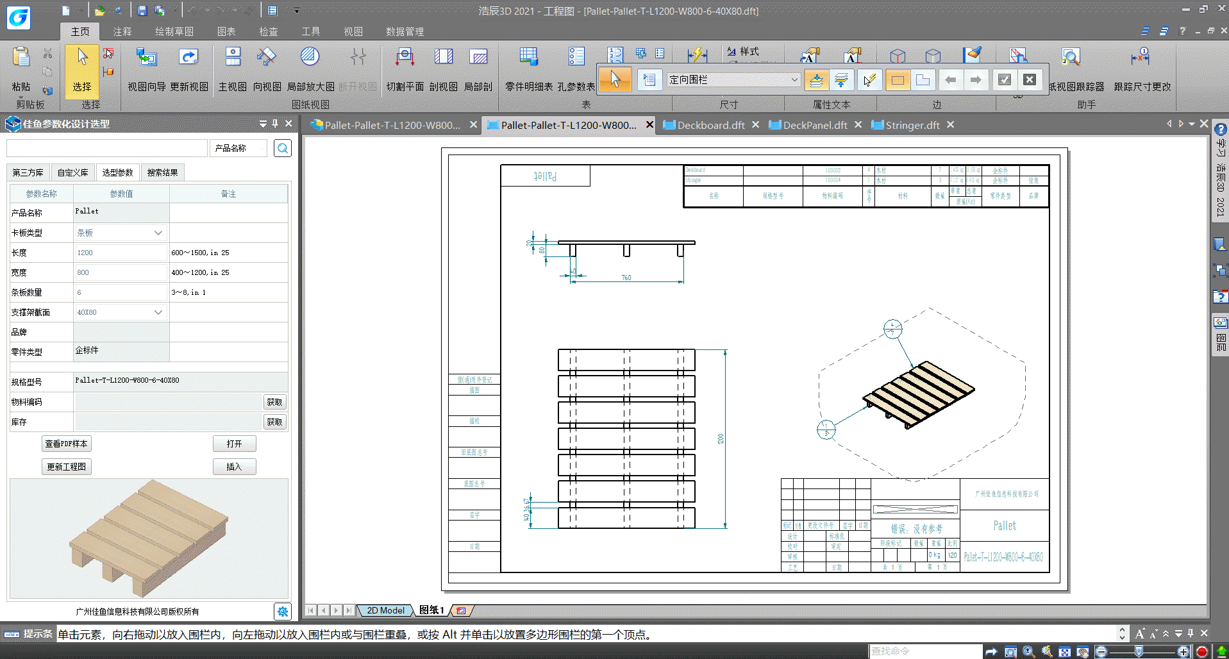Activate the 剖视图 section view tool
The height and width of the screenshot is (659, 1229).
click(x=443, y=69)
